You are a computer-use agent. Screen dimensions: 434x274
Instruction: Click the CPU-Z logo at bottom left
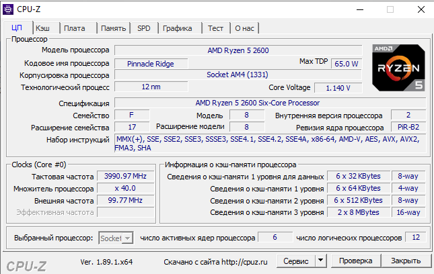coord(26,266)
